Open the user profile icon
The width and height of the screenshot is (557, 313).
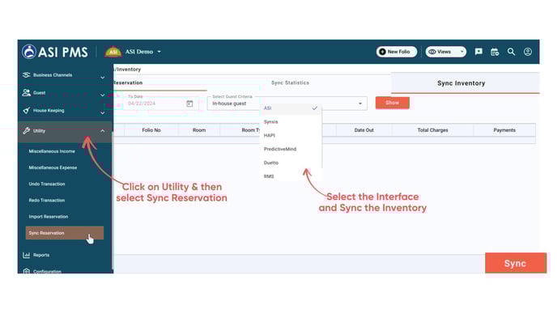[528, 52]
